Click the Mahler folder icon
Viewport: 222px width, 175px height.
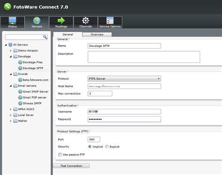(15, 121)
